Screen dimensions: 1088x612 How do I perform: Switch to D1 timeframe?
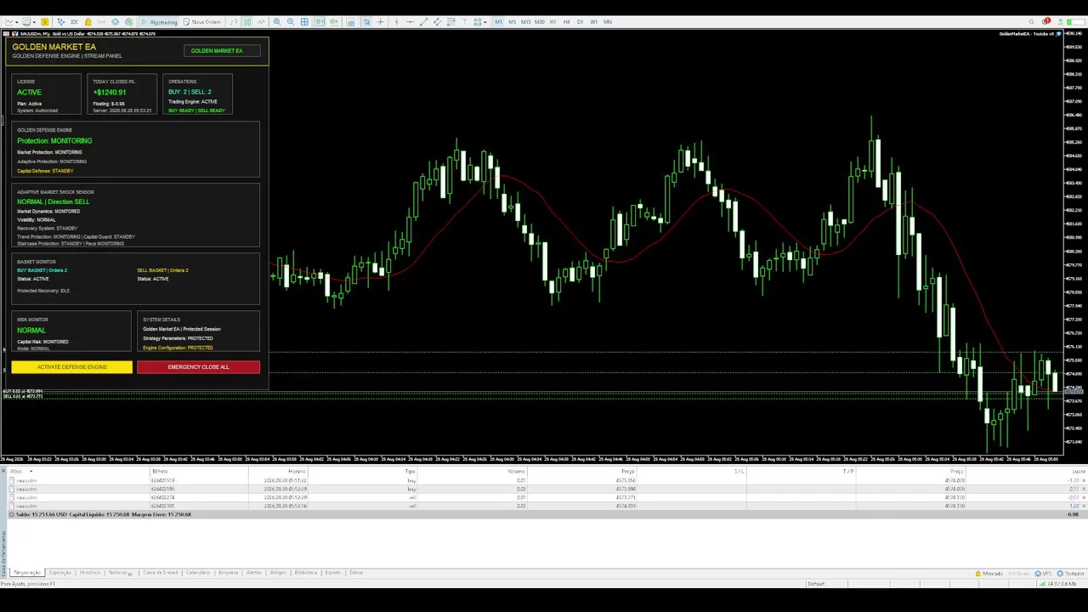(580, 22)
